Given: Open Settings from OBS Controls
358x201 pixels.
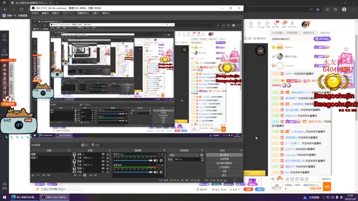Looking at the screenshot, I should point(224,172).
